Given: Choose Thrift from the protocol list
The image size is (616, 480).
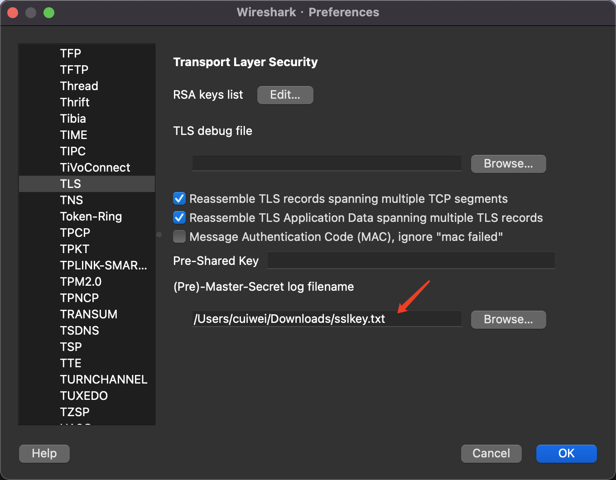Looking at the screenshot, I should tap(87, 102).
